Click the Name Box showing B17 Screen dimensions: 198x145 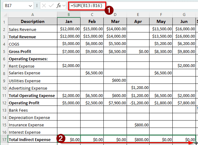pos(18,6)
